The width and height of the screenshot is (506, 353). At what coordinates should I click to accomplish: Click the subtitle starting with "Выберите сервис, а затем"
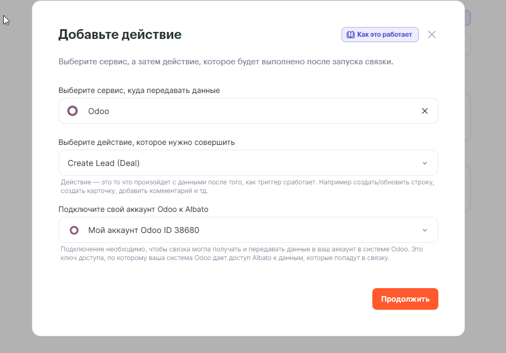pyautogui.click(x=226, y=62)
